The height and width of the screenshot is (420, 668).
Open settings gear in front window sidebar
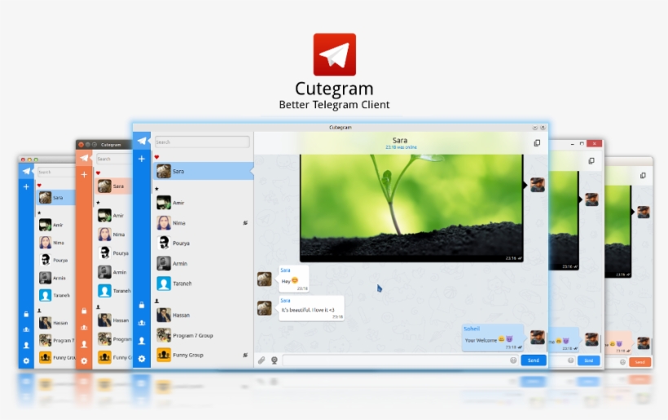pyautogui.click(x=142, y=359)
